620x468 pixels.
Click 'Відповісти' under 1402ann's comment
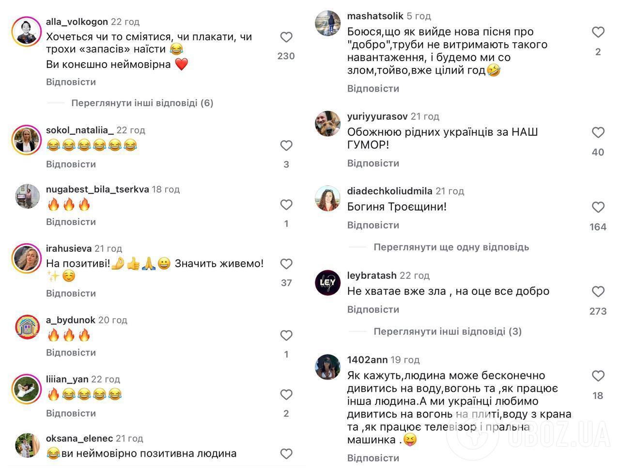click(x=373, y=457)
